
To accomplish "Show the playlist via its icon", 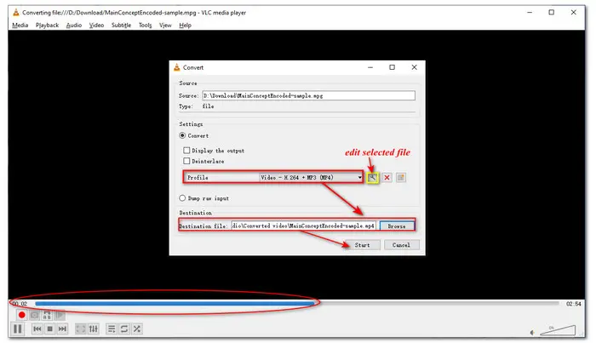I will pyautogui.click(x=112, y=329).
